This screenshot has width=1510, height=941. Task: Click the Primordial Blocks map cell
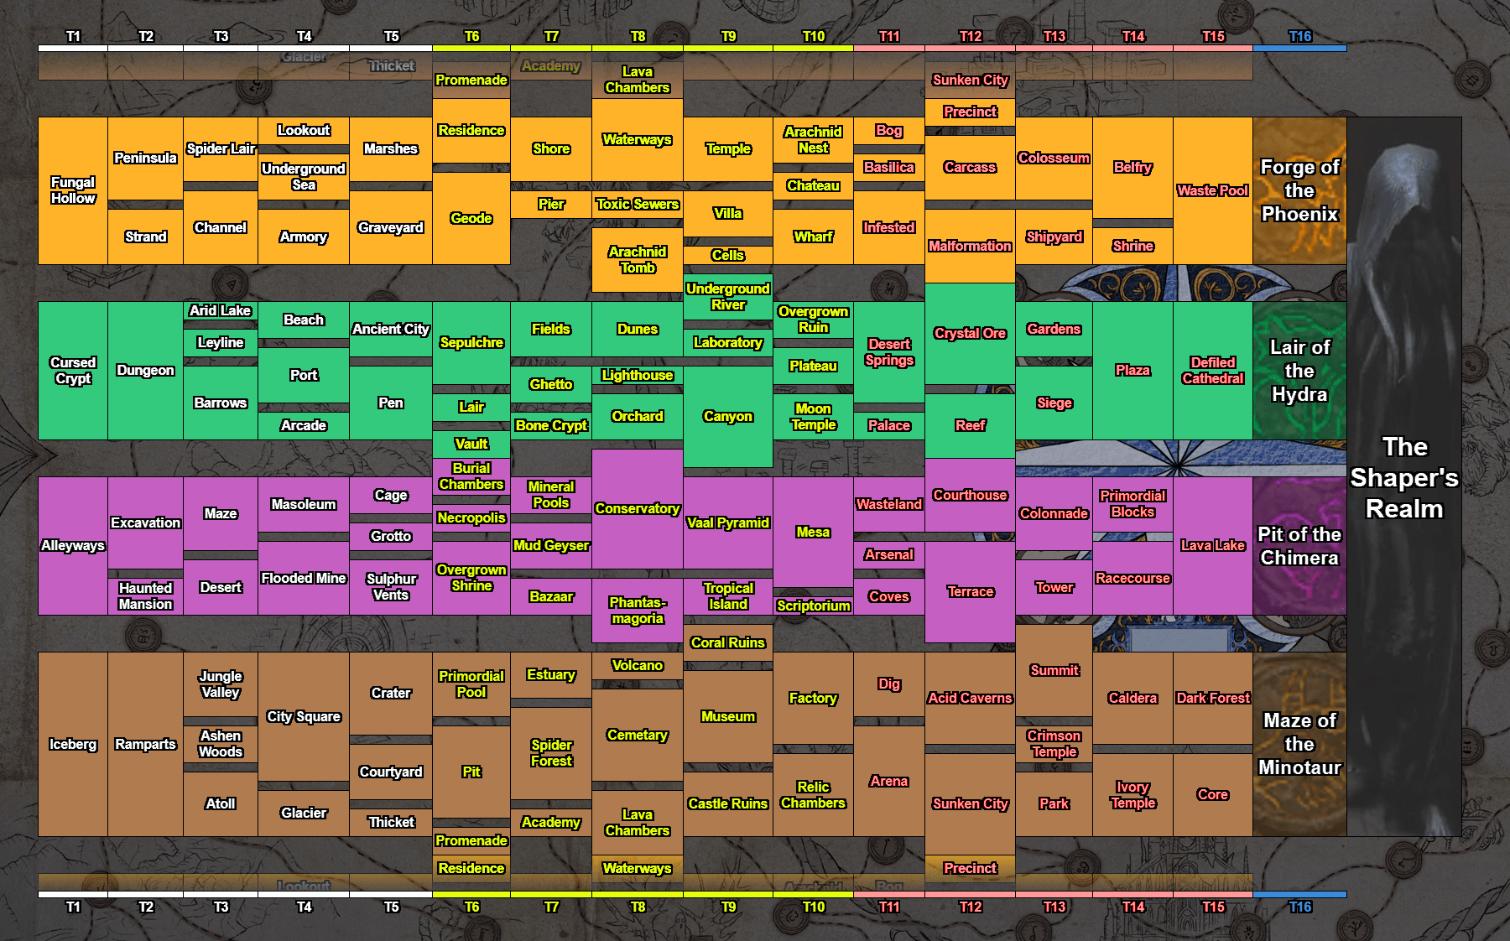pos(1132,504)
